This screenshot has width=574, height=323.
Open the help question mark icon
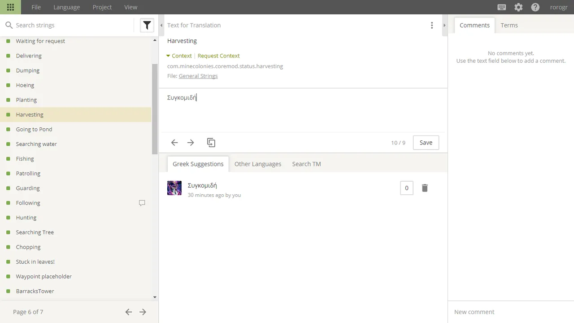535,7
